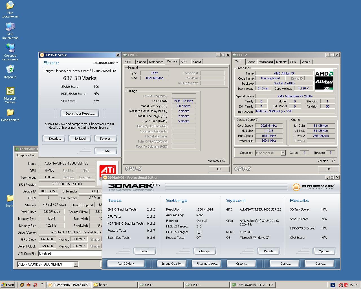Select Cache tab in right CPU-Z window
The height and width of the screenshot is (289, 361).
click(251, 62)
